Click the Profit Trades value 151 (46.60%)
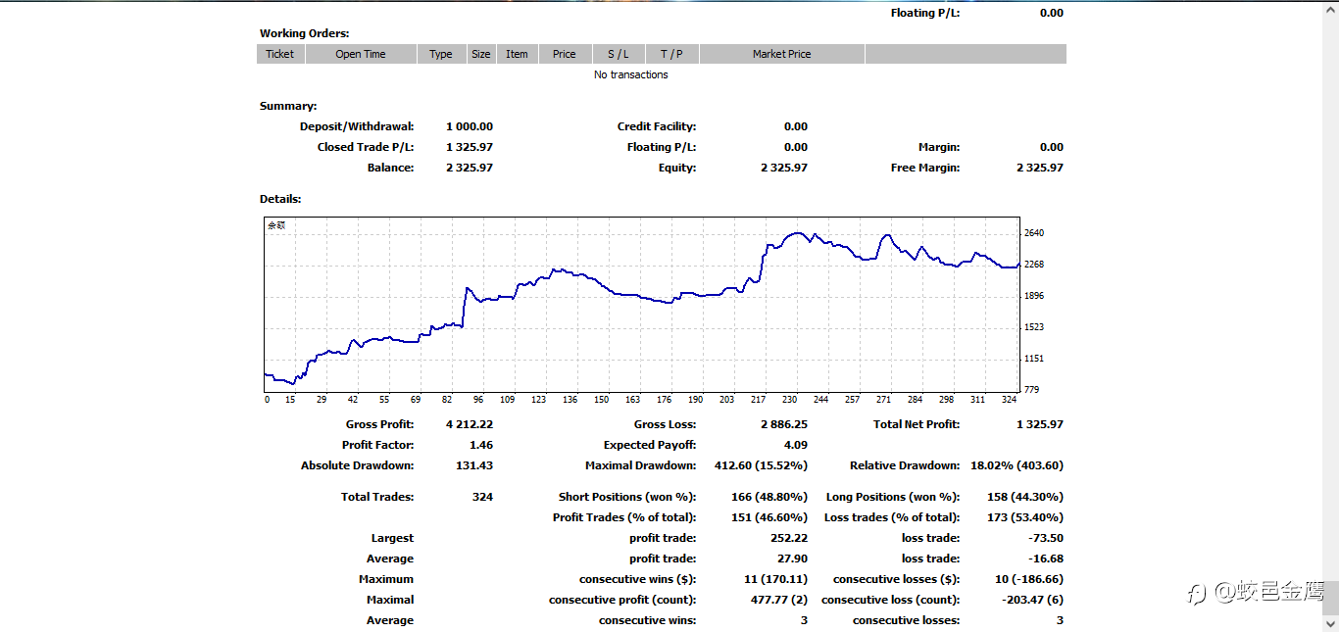This screenshot has height=632, width=1339. (769, 517)
